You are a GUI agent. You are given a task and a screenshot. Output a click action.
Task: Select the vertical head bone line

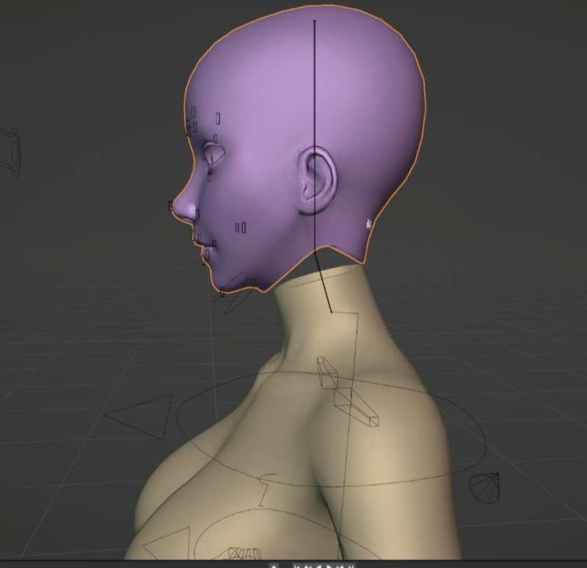(x=315, y=135)
